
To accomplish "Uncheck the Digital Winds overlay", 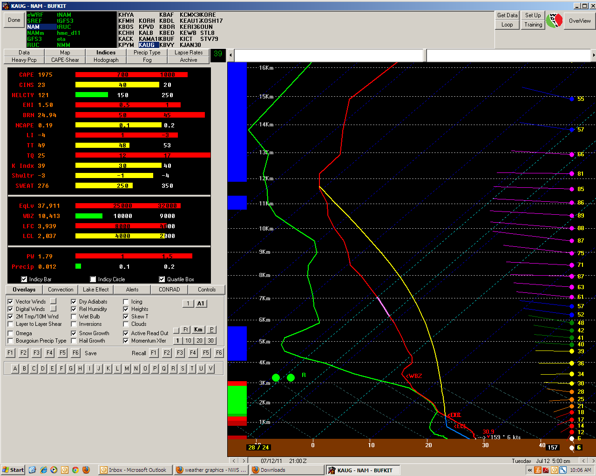I will (x=10, y=309).
